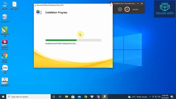Open Chrome from the taskbar
This screenshot has height=99, width=176.
(86, 97)
